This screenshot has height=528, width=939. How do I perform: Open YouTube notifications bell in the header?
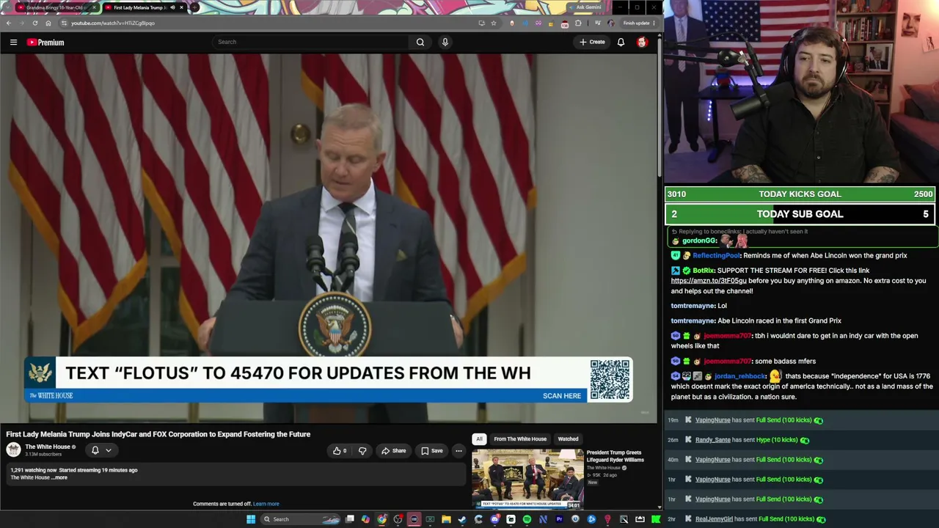(621, 43)
